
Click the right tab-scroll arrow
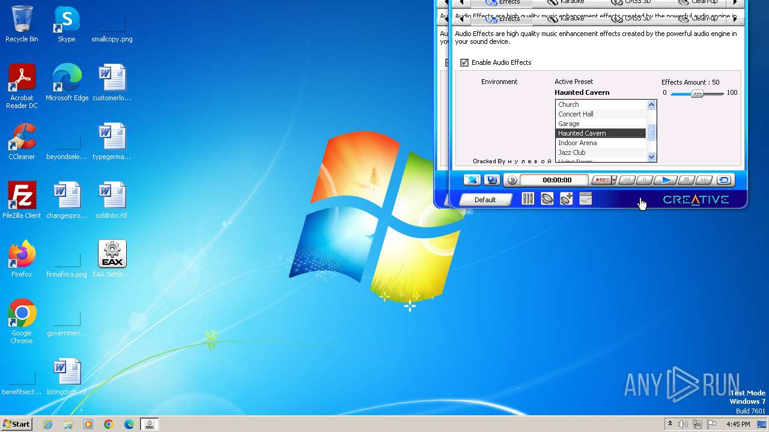point(735,19)
